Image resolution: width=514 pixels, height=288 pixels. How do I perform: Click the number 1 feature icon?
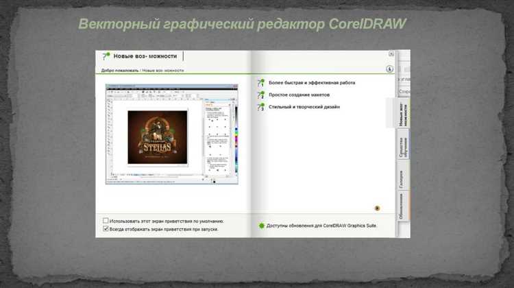coord(261,83)
